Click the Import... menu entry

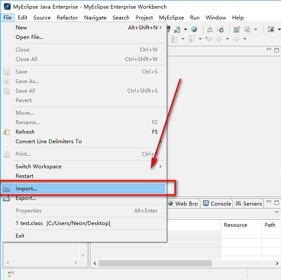[x=26, y=189]
